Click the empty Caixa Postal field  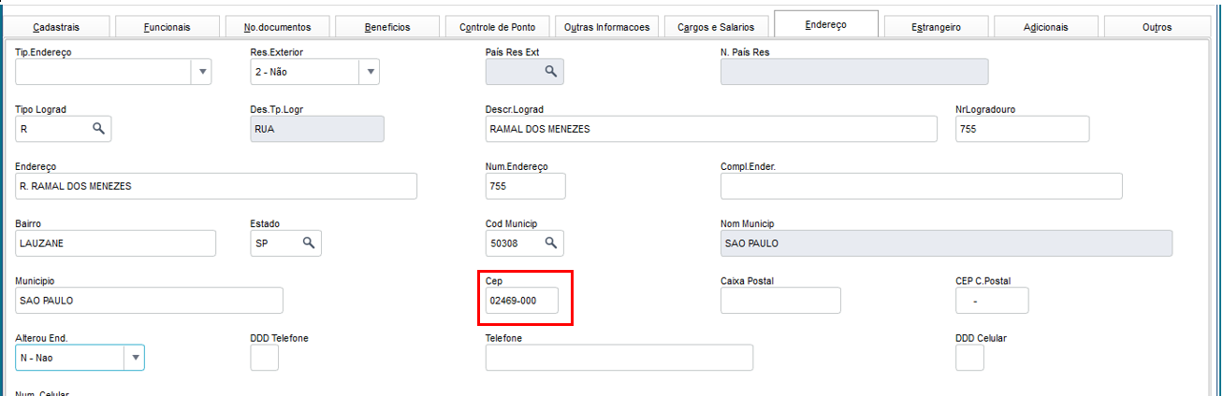(780, 301)
